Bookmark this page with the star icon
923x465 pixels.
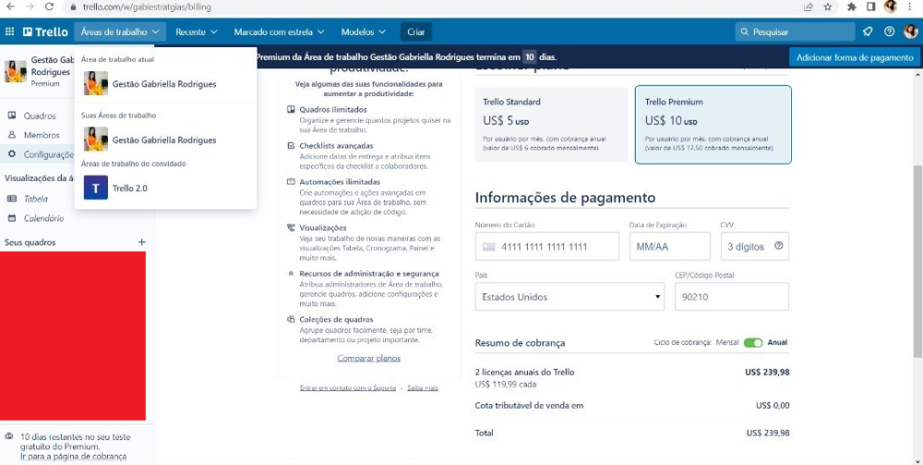click(x=829, y=6)
